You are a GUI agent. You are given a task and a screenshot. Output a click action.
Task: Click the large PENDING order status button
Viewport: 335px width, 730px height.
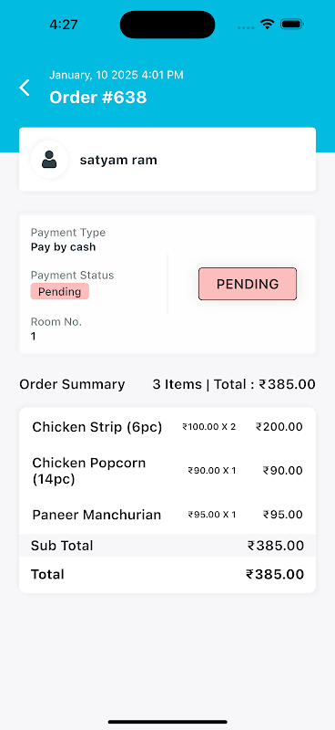pyautogui.click(x=248, y=284)
